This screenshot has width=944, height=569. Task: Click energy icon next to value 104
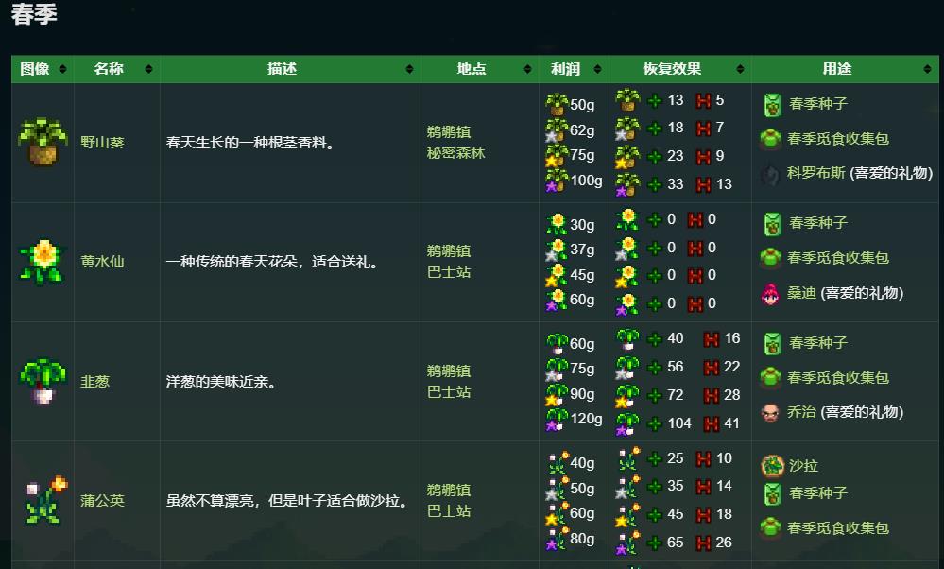[655, 423]
